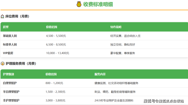The width and height of the screenshot is (188, 105).
Task: Select the VIP套房 row label
Action: (8, 53)
